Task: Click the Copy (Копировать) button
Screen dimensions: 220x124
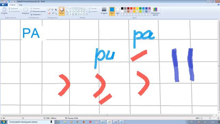Action: point(14,11)
